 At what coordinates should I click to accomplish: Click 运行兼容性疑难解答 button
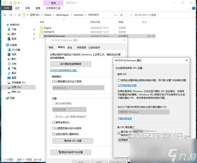click(71, 64)
